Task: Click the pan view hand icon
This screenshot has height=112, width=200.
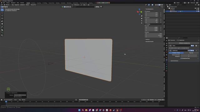Action: pyautogui.click(x=142, y=18)
